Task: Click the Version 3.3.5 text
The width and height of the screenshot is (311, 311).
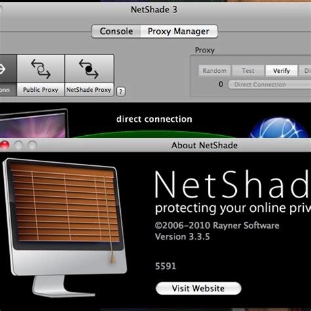Action: [x=182, y=237]
